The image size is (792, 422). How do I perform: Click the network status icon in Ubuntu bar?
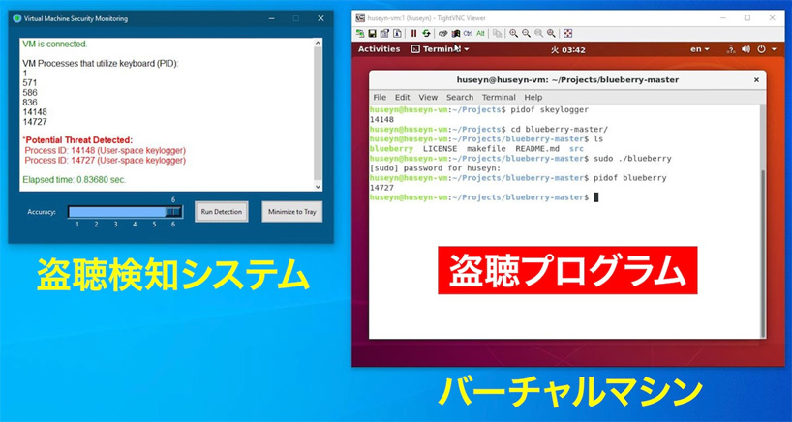point(730,49)
